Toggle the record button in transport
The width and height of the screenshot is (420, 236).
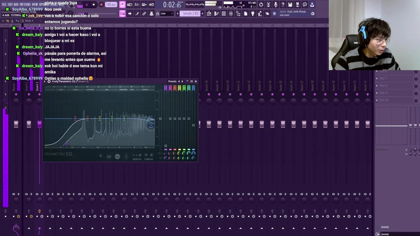(x=101, y=5)
